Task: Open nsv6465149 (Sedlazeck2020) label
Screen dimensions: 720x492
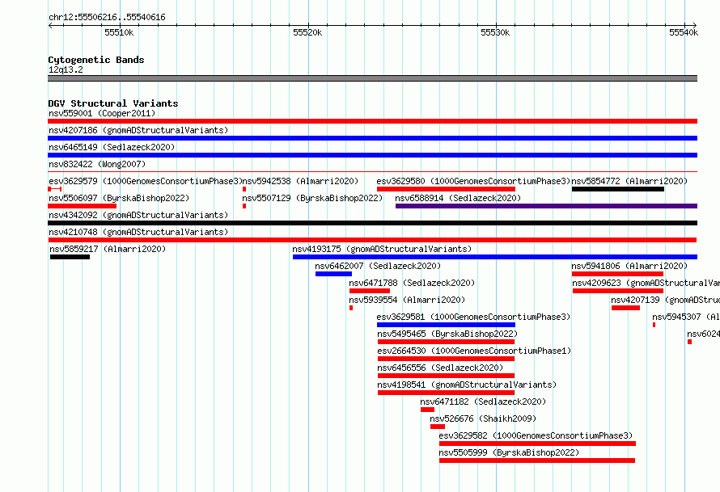Action: (112, 147)
